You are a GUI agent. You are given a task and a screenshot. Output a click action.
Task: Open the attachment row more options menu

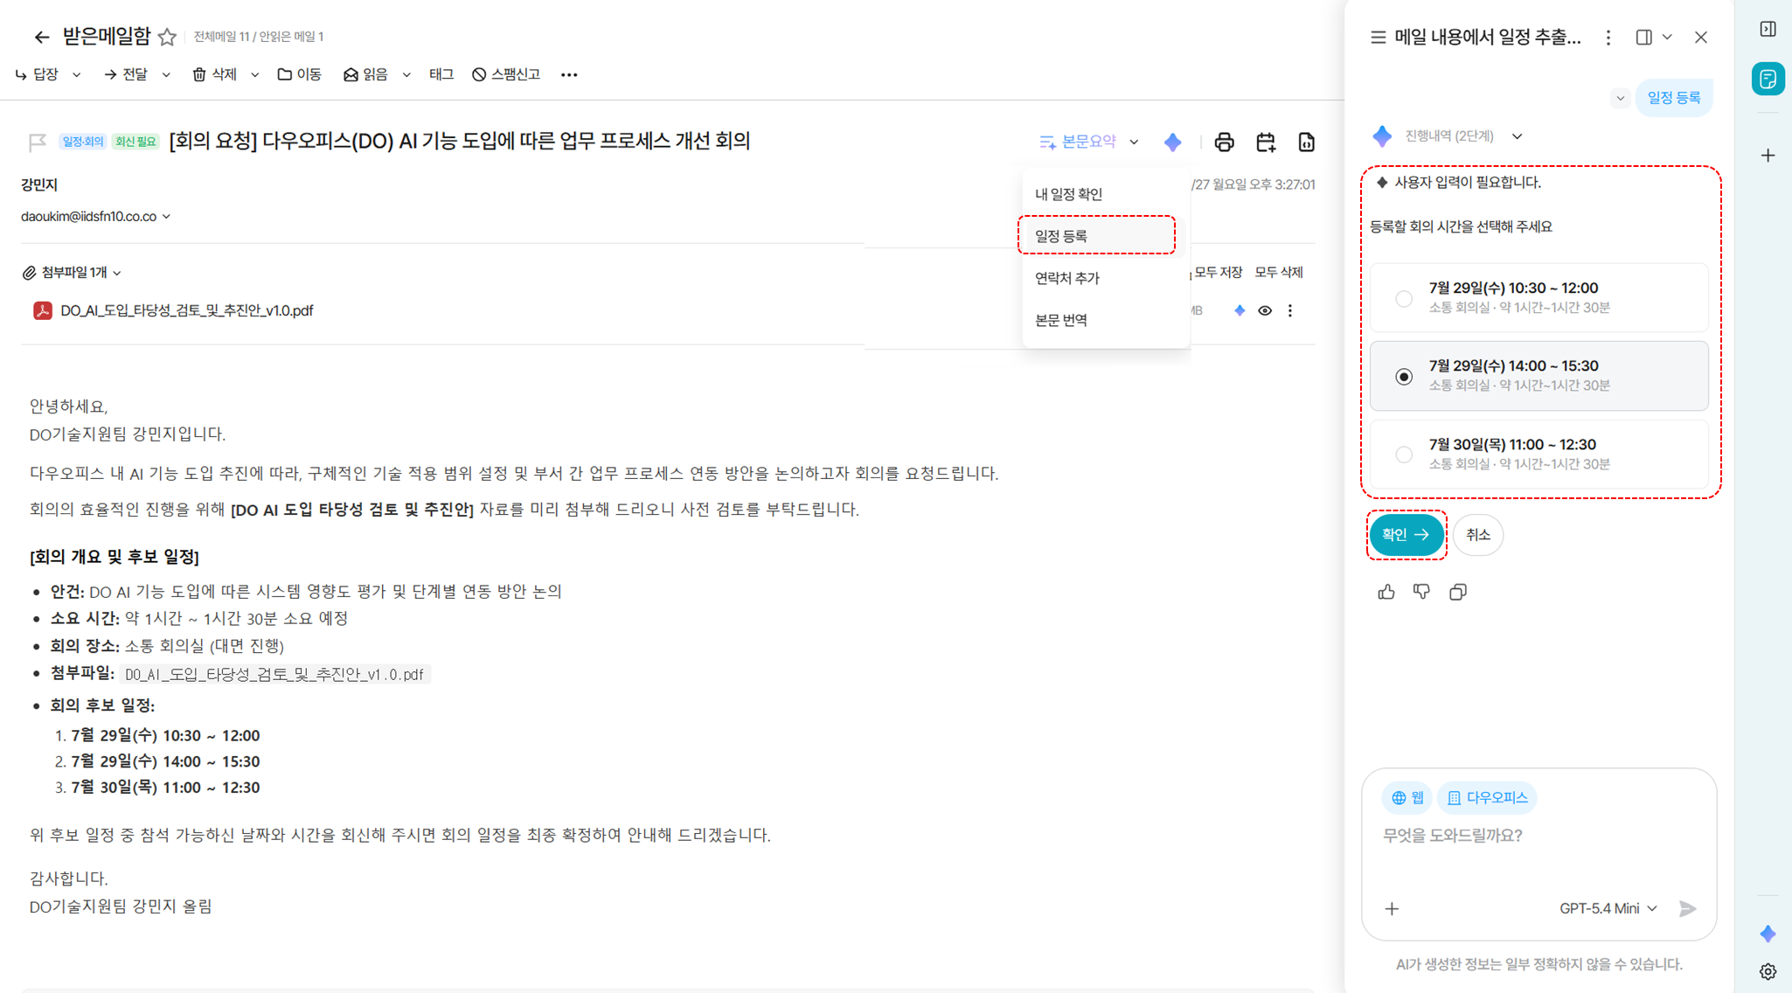(1290, 310)
